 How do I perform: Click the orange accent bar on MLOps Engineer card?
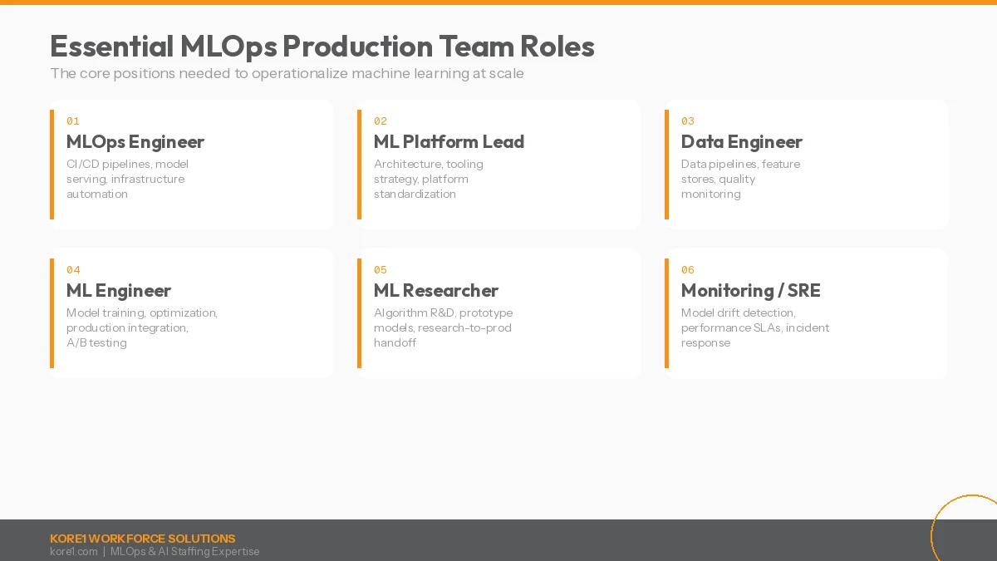tap(53, 164)
